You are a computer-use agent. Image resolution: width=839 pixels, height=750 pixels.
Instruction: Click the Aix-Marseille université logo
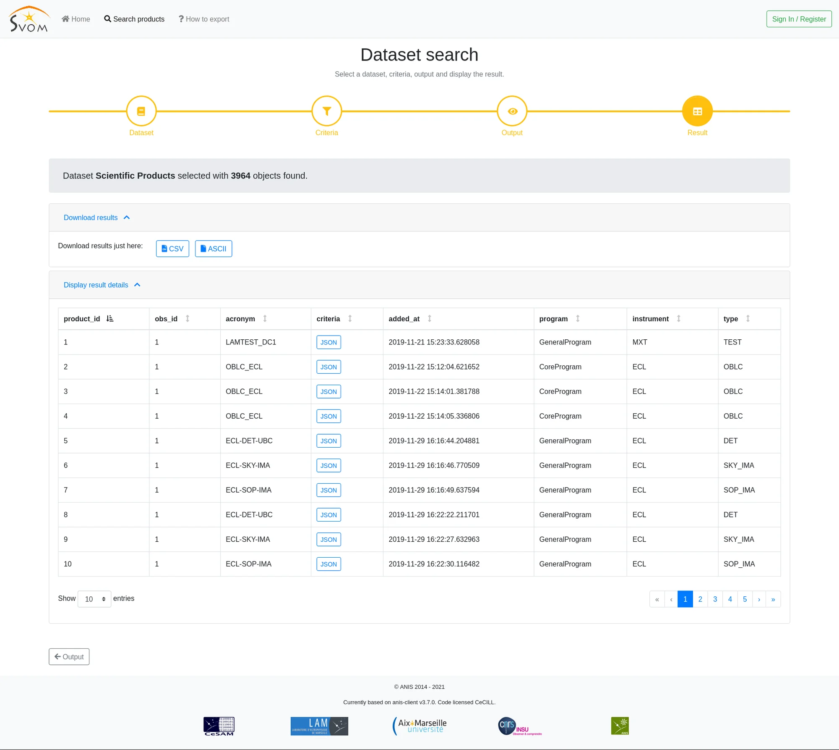click(419, 726)
